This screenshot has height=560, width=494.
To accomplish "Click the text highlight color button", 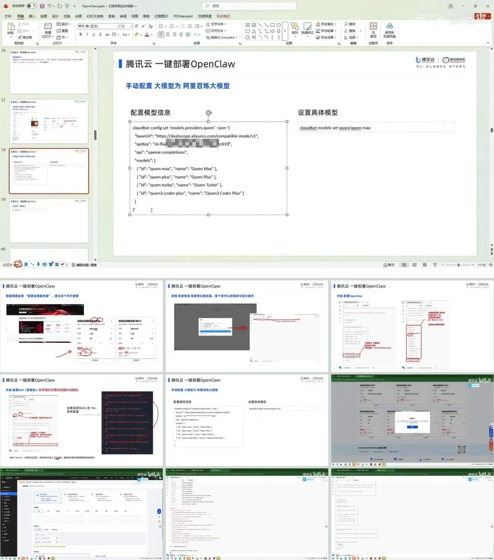I will [136, 34].
